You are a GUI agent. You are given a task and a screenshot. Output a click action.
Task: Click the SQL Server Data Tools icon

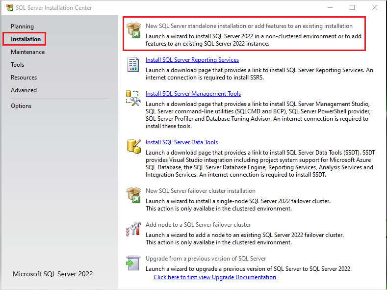(133, 146)
